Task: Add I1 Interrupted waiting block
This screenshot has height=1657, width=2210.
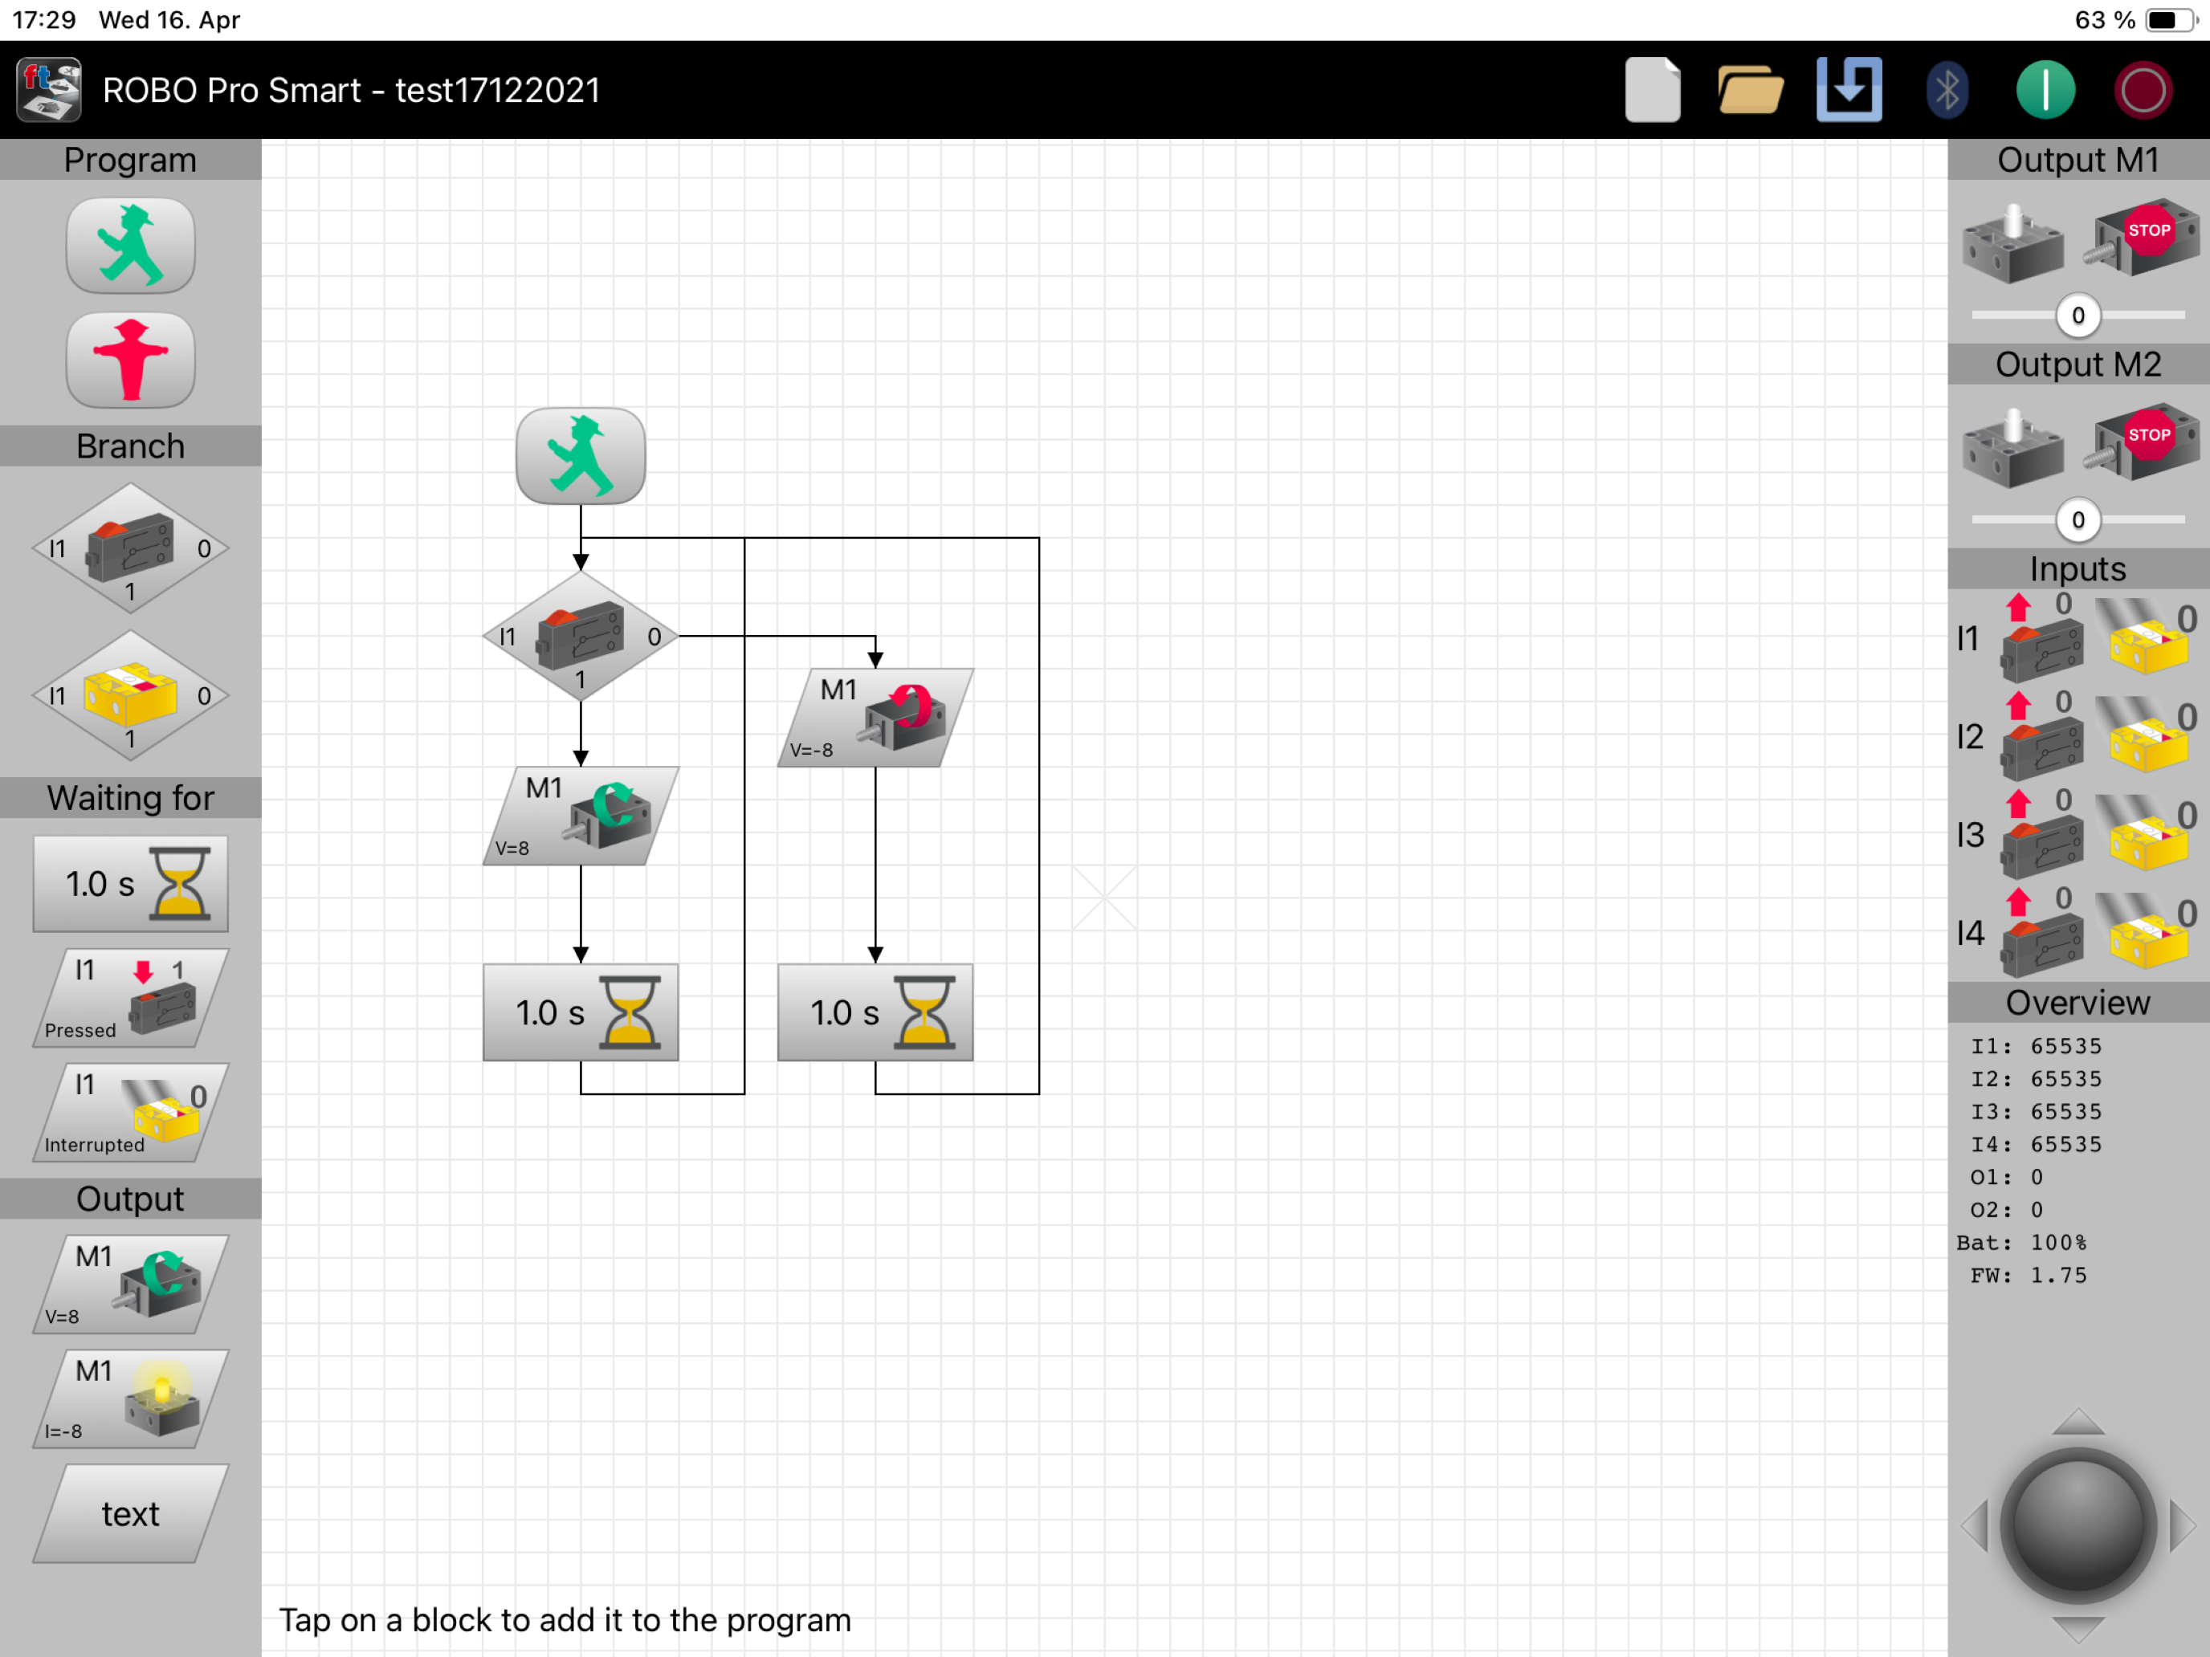Action: click(x=131, y=1113)
